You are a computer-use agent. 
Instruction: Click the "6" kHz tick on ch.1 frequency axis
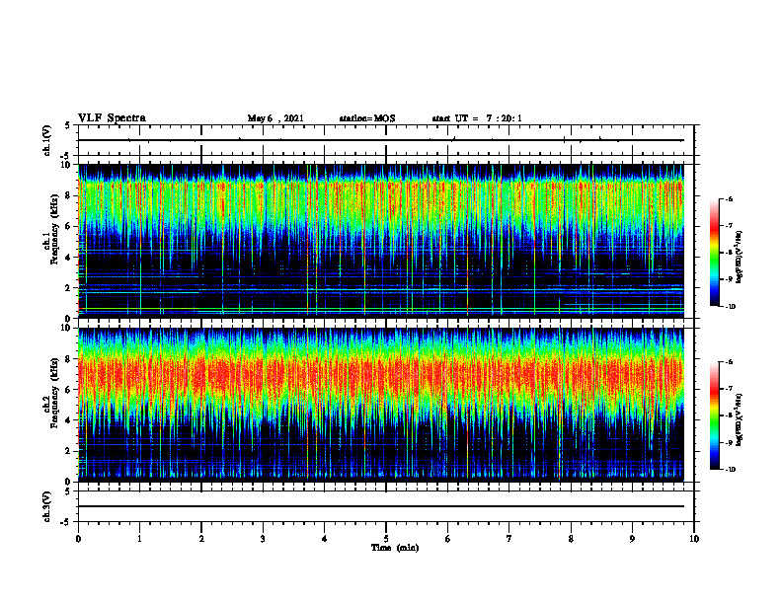click(x=69, y=227)
